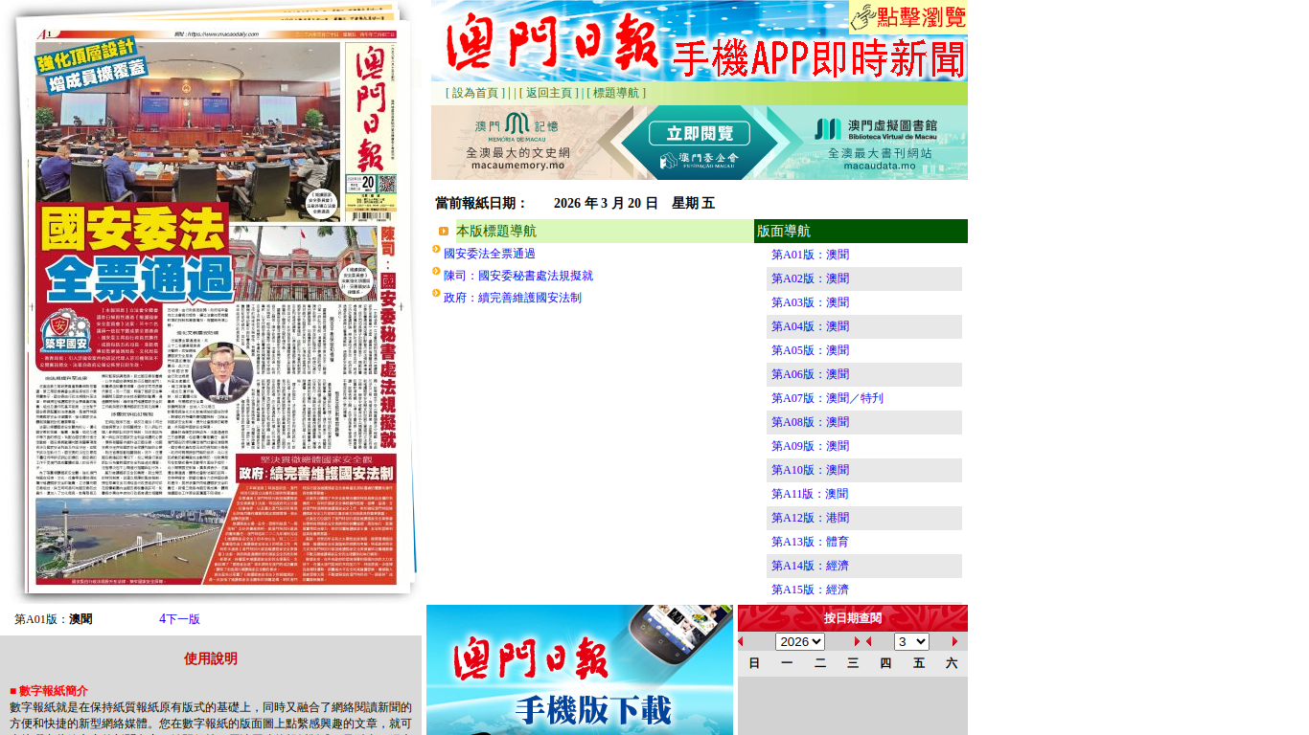Click the 六 weekday column header

point(952,663)
